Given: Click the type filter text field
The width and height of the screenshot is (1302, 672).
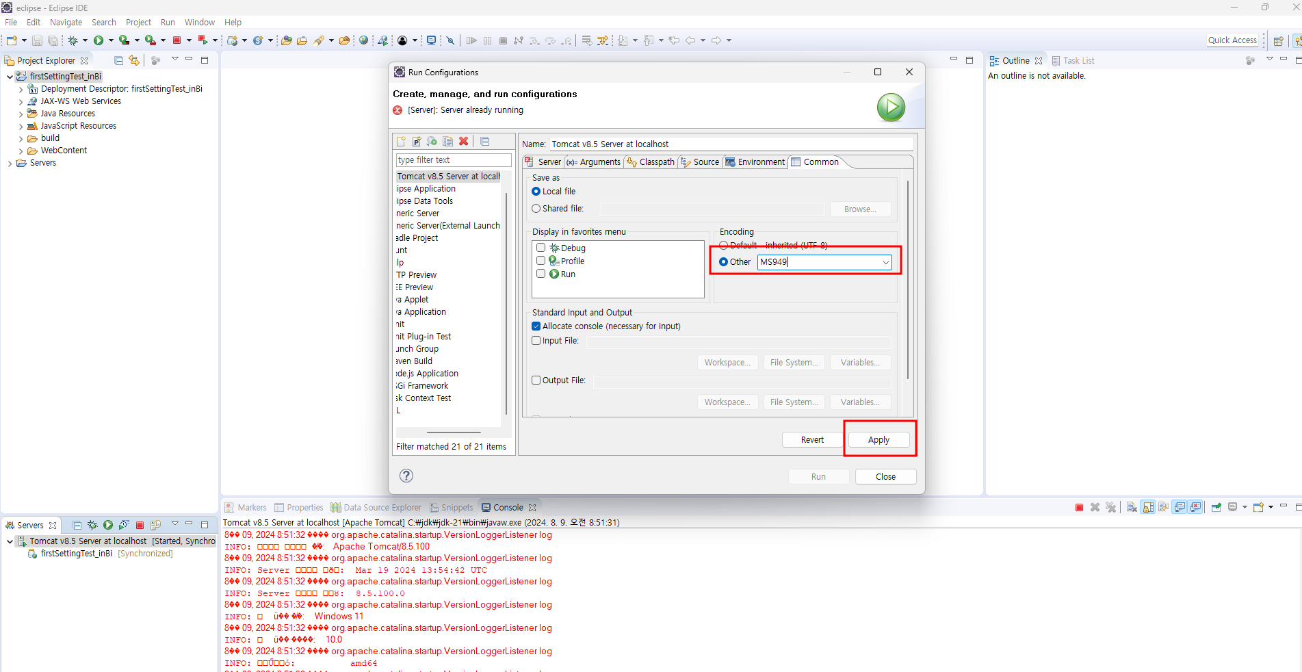Looking at the screenshot, I should (454, 160).
